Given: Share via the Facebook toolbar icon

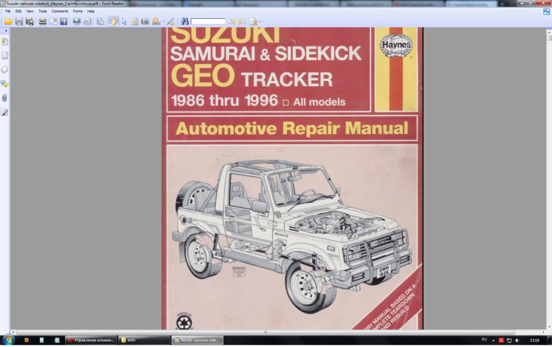Looking at the screenshot, I should [x=63, y=22].
